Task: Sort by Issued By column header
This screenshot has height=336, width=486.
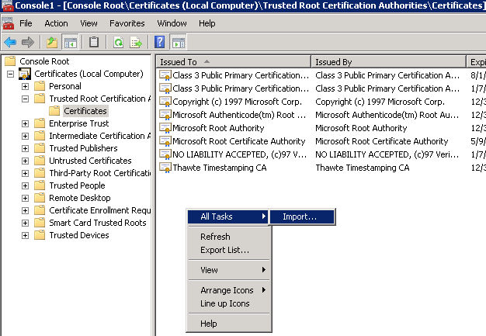Action: tap(389, 62)
